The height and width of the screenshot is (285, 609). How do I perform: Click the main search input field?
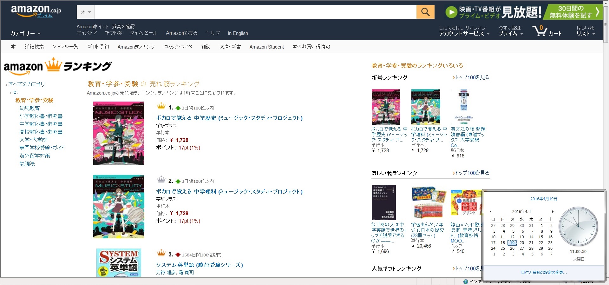255,12
